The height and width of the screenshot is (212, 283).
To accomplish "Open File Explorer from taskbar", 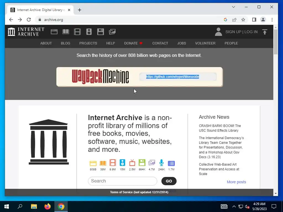I will tap(34, 206).
